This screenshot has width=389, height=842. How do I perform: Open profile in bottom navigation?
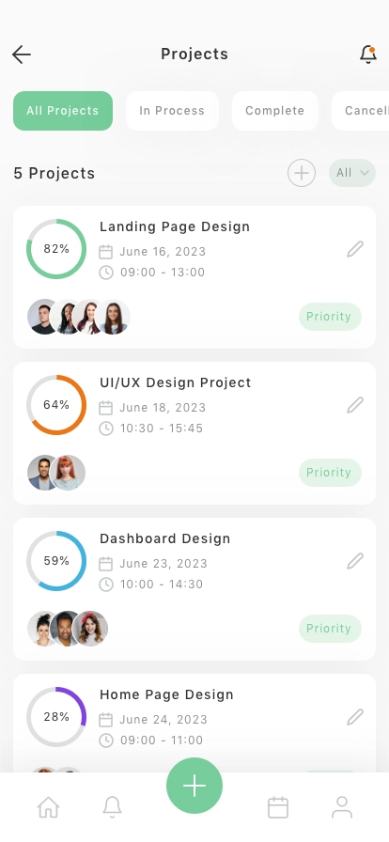point(342,807)
